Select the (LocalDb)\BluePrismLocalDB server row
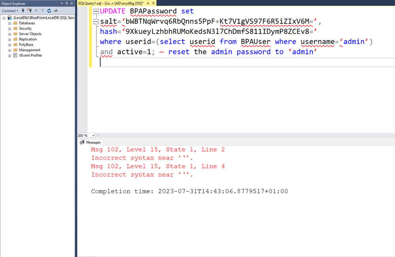 [x=44, y=18]
